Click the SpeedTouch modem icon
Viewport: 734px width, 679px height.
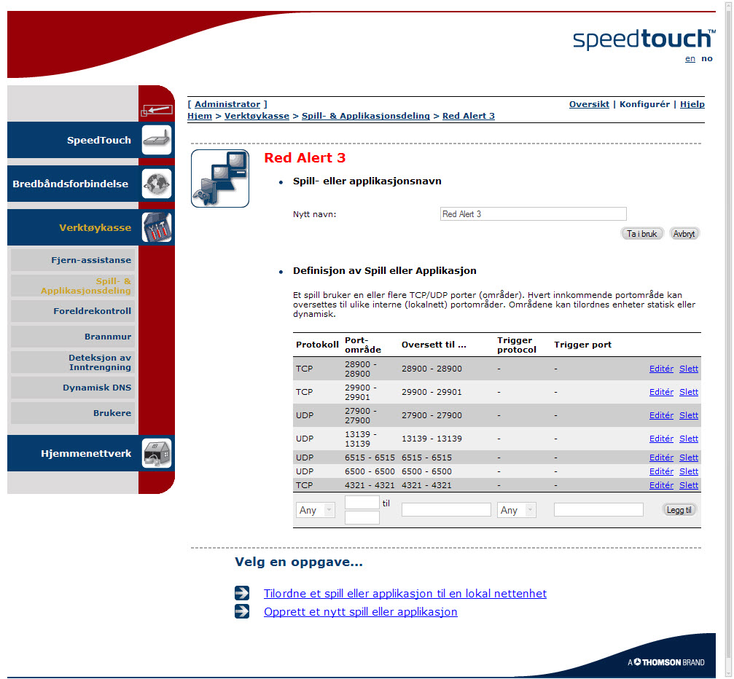(157, 140)
